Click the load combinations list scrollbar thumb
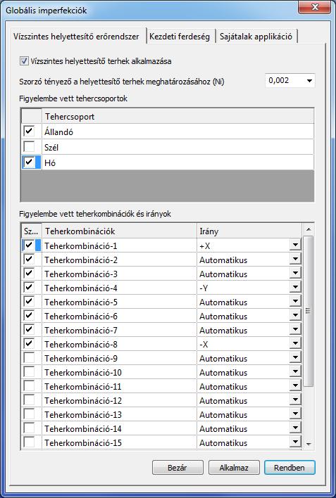The image size is (336, 498). pos(308,311)
